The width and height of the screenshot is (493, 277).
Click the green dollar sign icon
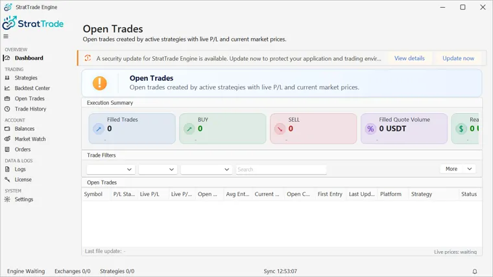tap(461, 129)
